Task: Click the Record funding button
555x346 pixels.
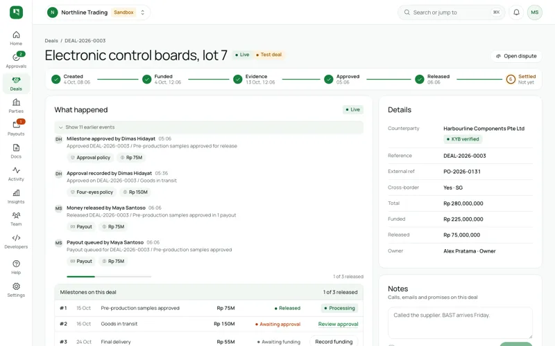Action: pos(334,342)
